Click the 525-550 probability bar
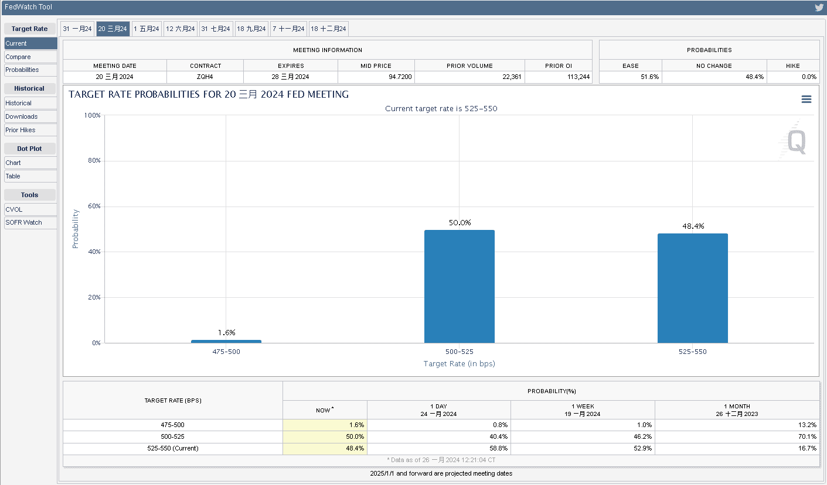Image resolution: width=827 pixels, height=485 pixels. [x=692, y=288]
